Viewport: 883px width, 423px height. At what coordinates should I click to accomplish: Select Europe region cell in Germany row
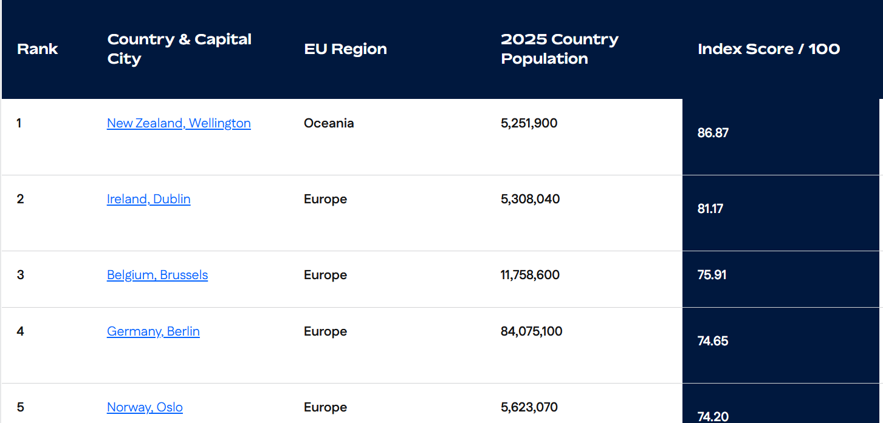coord(326,331)
